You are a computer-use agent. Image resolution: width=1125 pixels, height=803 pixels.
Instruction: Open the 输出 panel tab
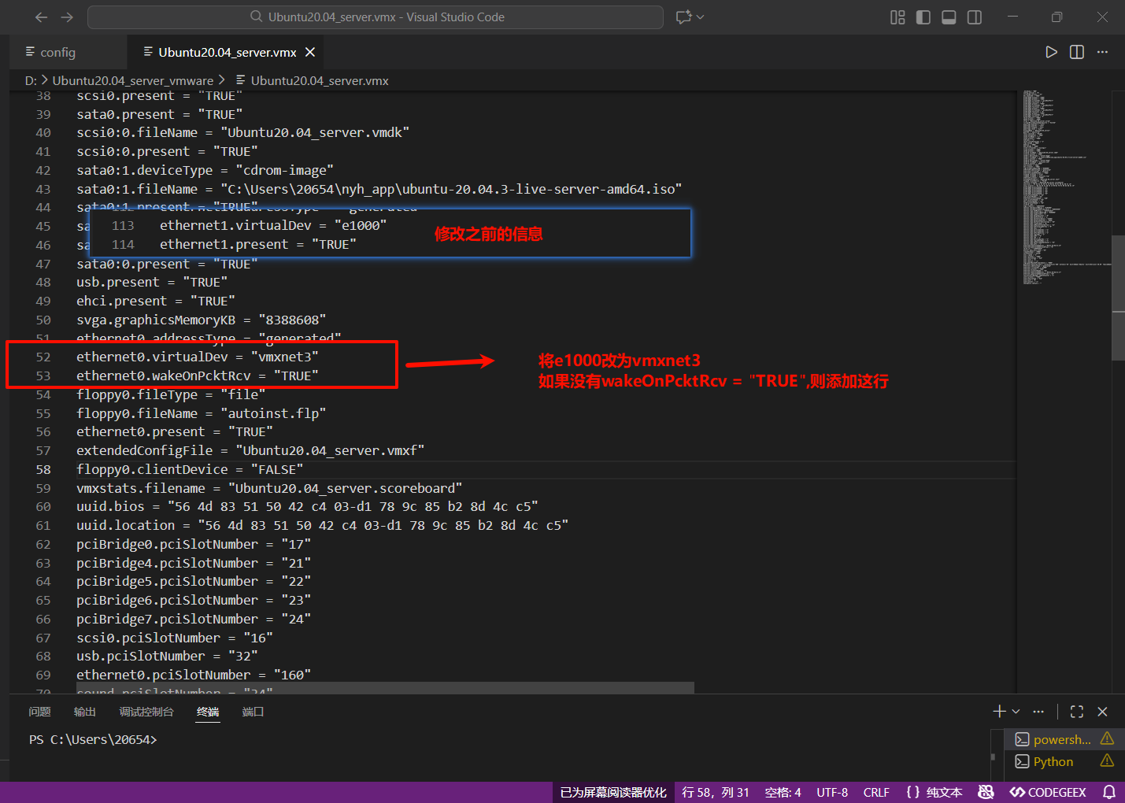85,712
